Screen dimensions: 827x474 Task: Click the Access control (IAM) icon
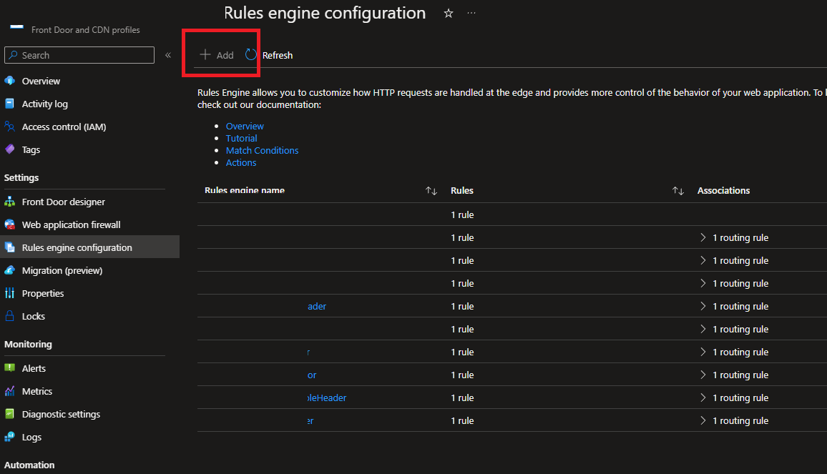11,127
